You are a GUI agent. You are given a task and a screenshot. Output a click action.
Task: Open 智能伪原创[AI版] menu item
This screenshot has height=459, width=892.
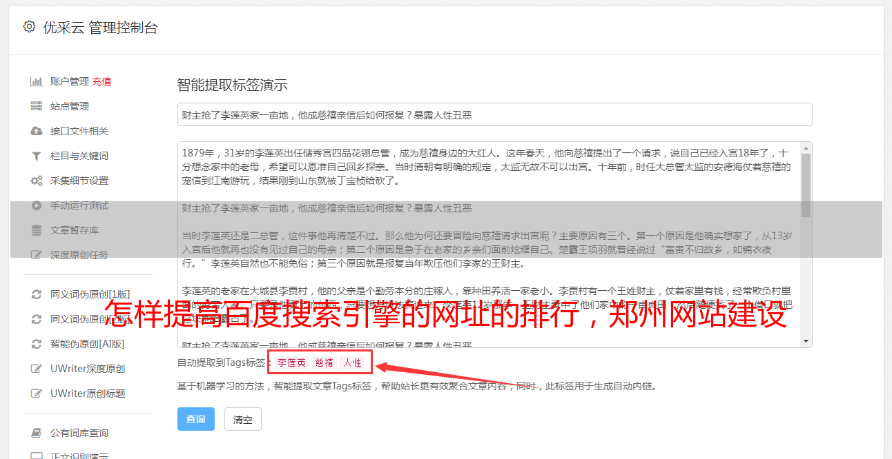tap(87, 344)
